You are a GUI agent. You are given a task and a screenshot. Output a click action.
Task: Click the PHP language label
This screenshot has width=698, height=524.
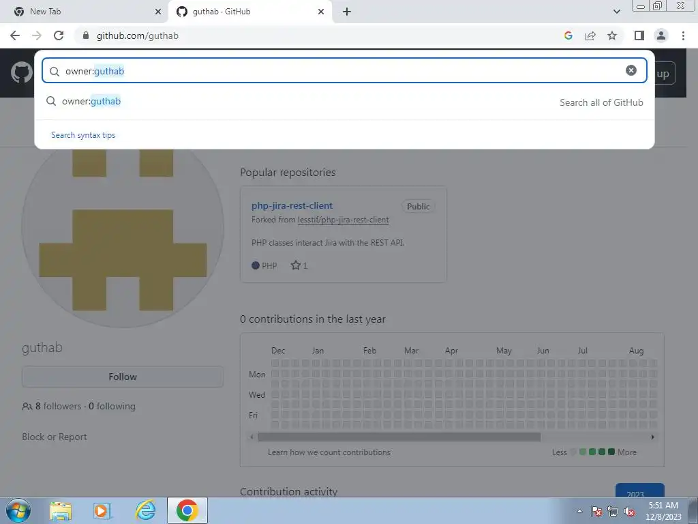point(269,265)
